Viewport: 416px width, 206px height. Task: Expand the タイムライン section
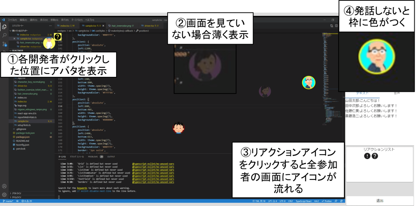[x=17, y=197]
